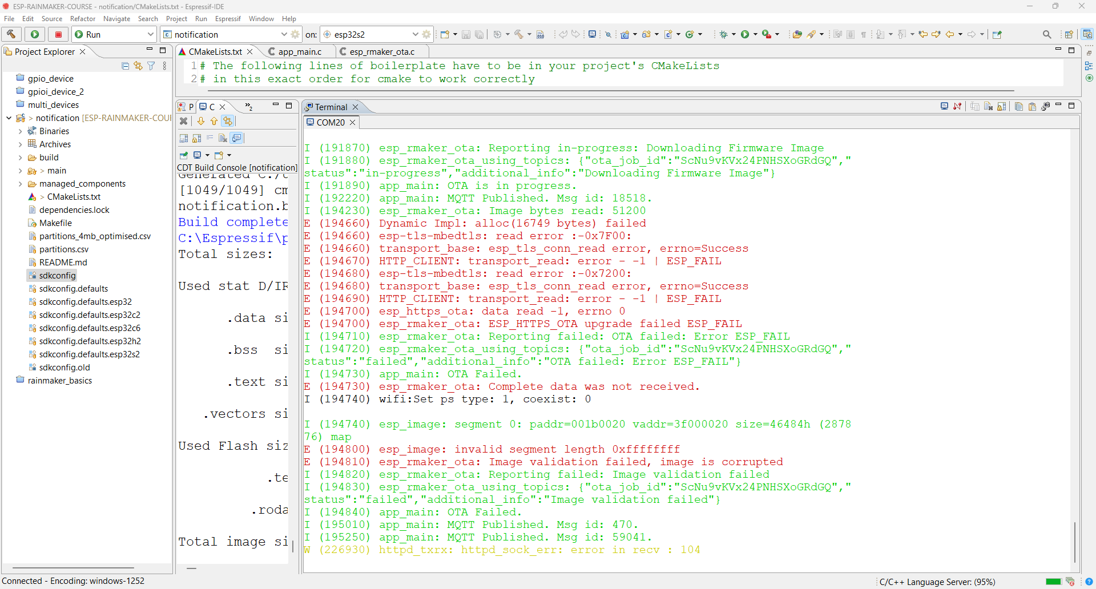Collapse the notification project tree node

(9, 118)
